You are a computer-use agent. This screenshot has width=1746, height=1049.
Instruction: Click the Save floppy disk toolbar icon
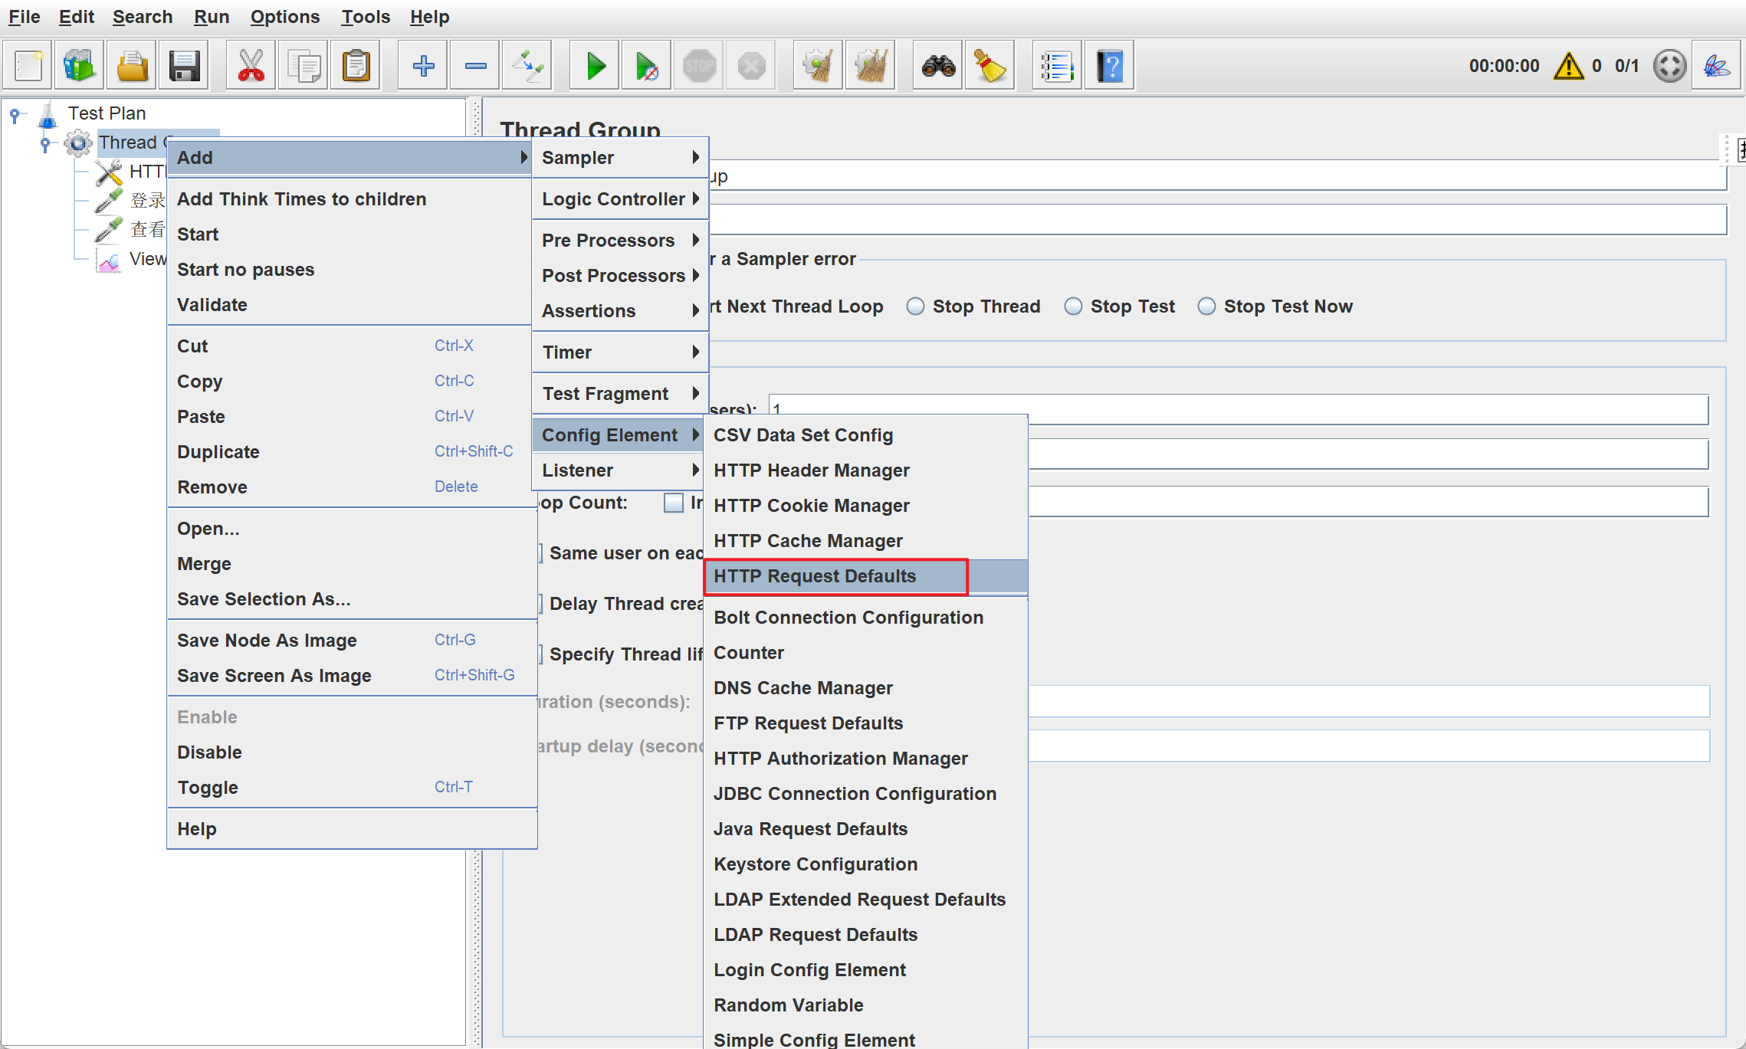tap(184, 67)
